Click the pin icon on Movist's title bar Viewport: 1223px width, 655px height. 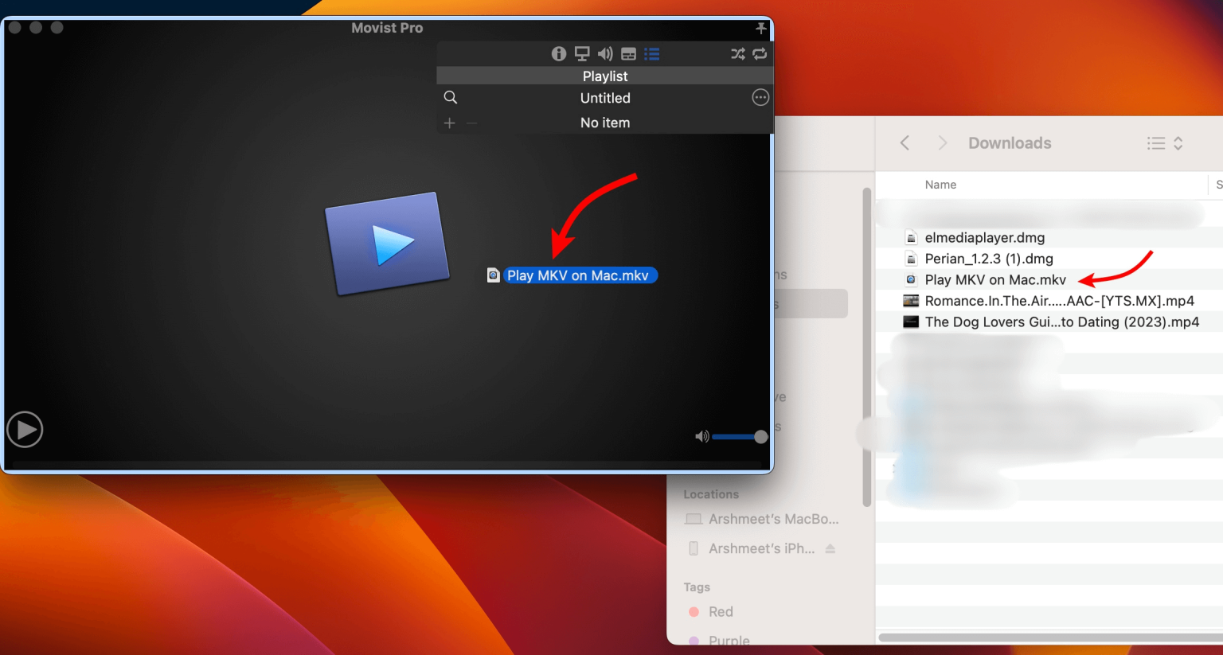point(760,28)
